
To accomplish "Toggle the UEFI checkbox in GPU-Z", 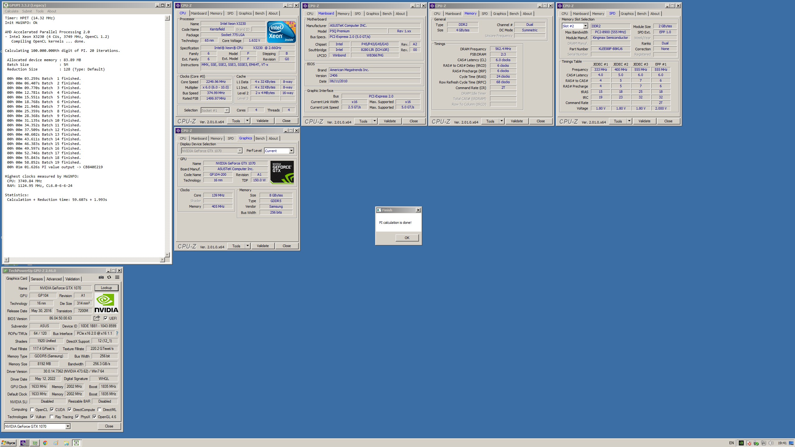I will pos(106,318).
